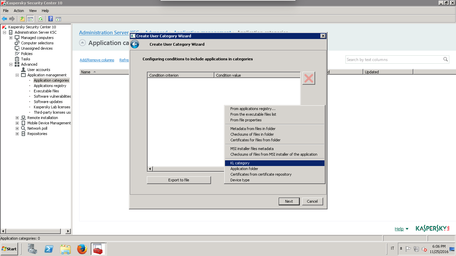The image size is (456, 256).
Task: Select Unassigned devices node
Action: [37, 48]
